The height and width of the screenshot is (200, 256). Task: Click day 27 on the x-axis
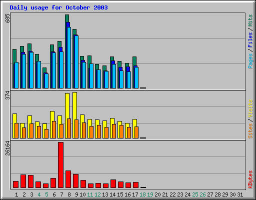click(x=210, y=194)
